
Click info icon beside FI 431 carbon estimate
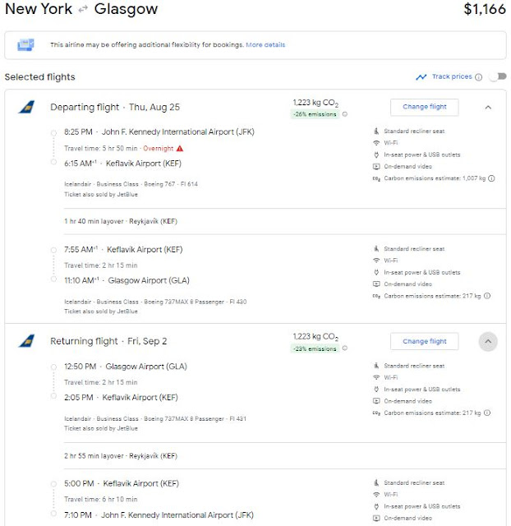coord(487,413)
